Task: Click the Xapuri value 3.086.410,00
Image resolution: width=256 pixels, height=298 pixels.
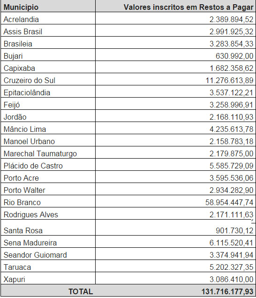Action: [x=231, y=279]
